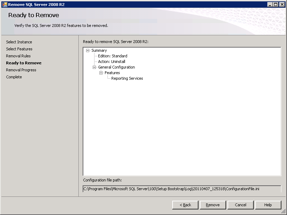Click the Summary root label
287x215 pixels.
(x=99, y=50)
